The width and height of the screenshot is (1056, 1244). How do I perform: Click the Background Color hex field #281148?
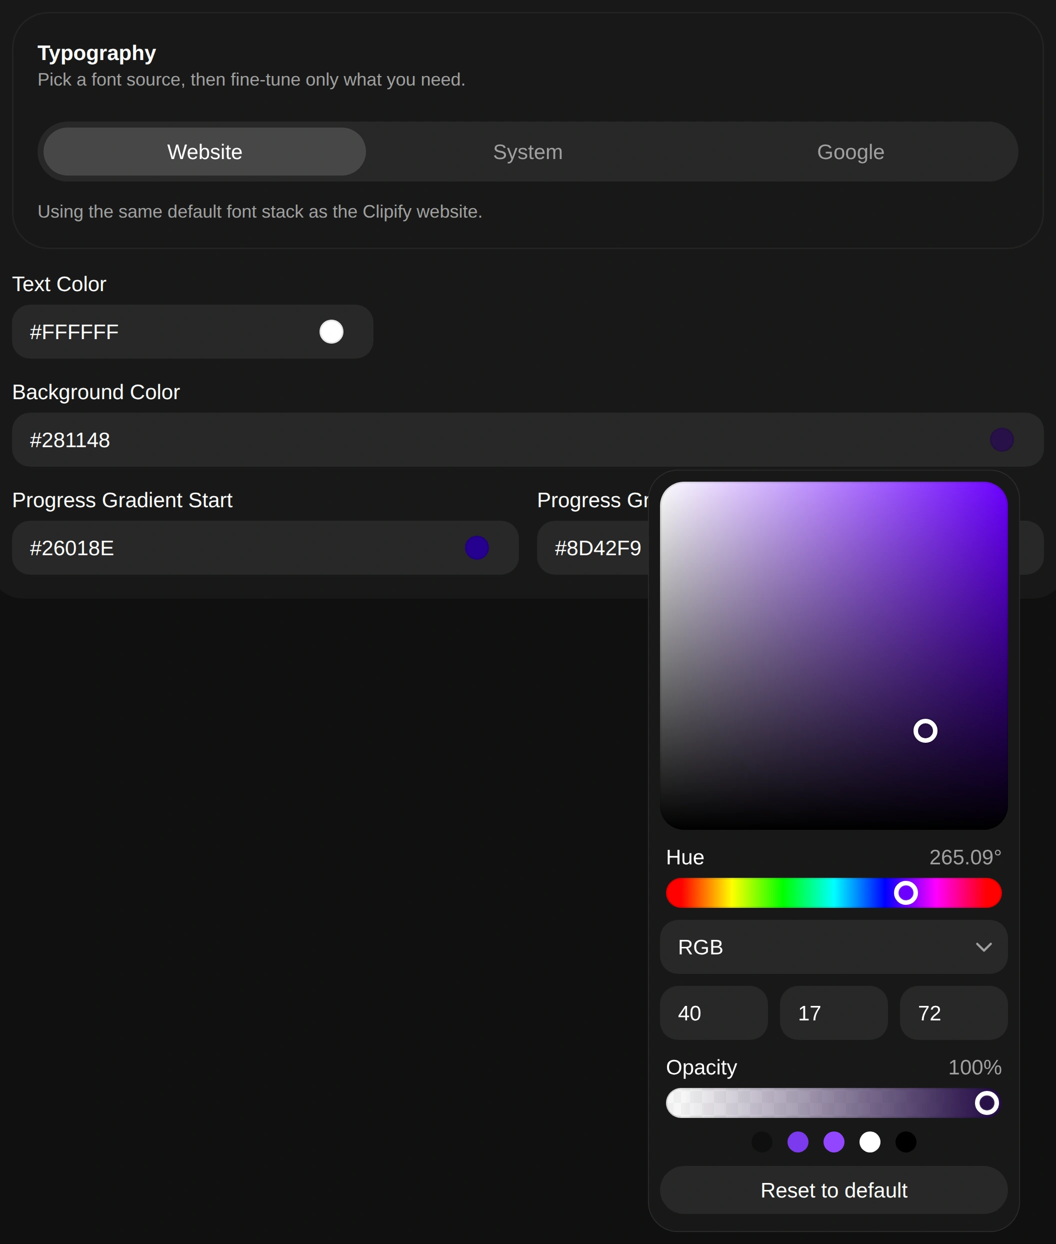[x=527, y=440]
